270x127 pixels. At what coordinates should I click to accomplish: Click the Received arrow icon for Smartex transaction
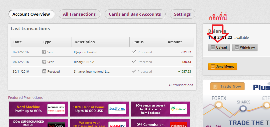click(x=44, y=71)
